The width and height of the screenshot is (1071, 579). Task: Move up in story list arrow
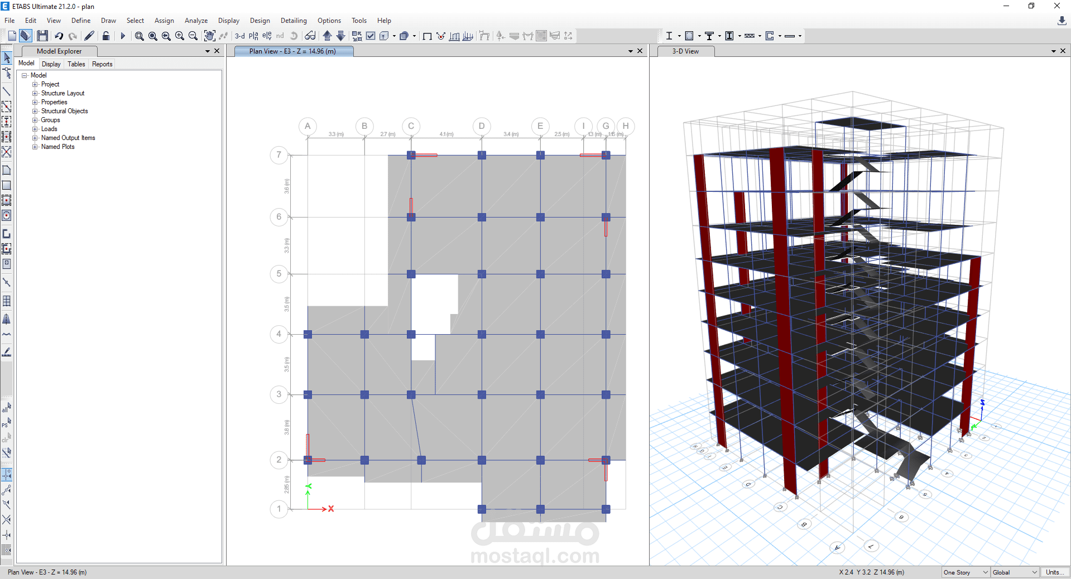328,36
